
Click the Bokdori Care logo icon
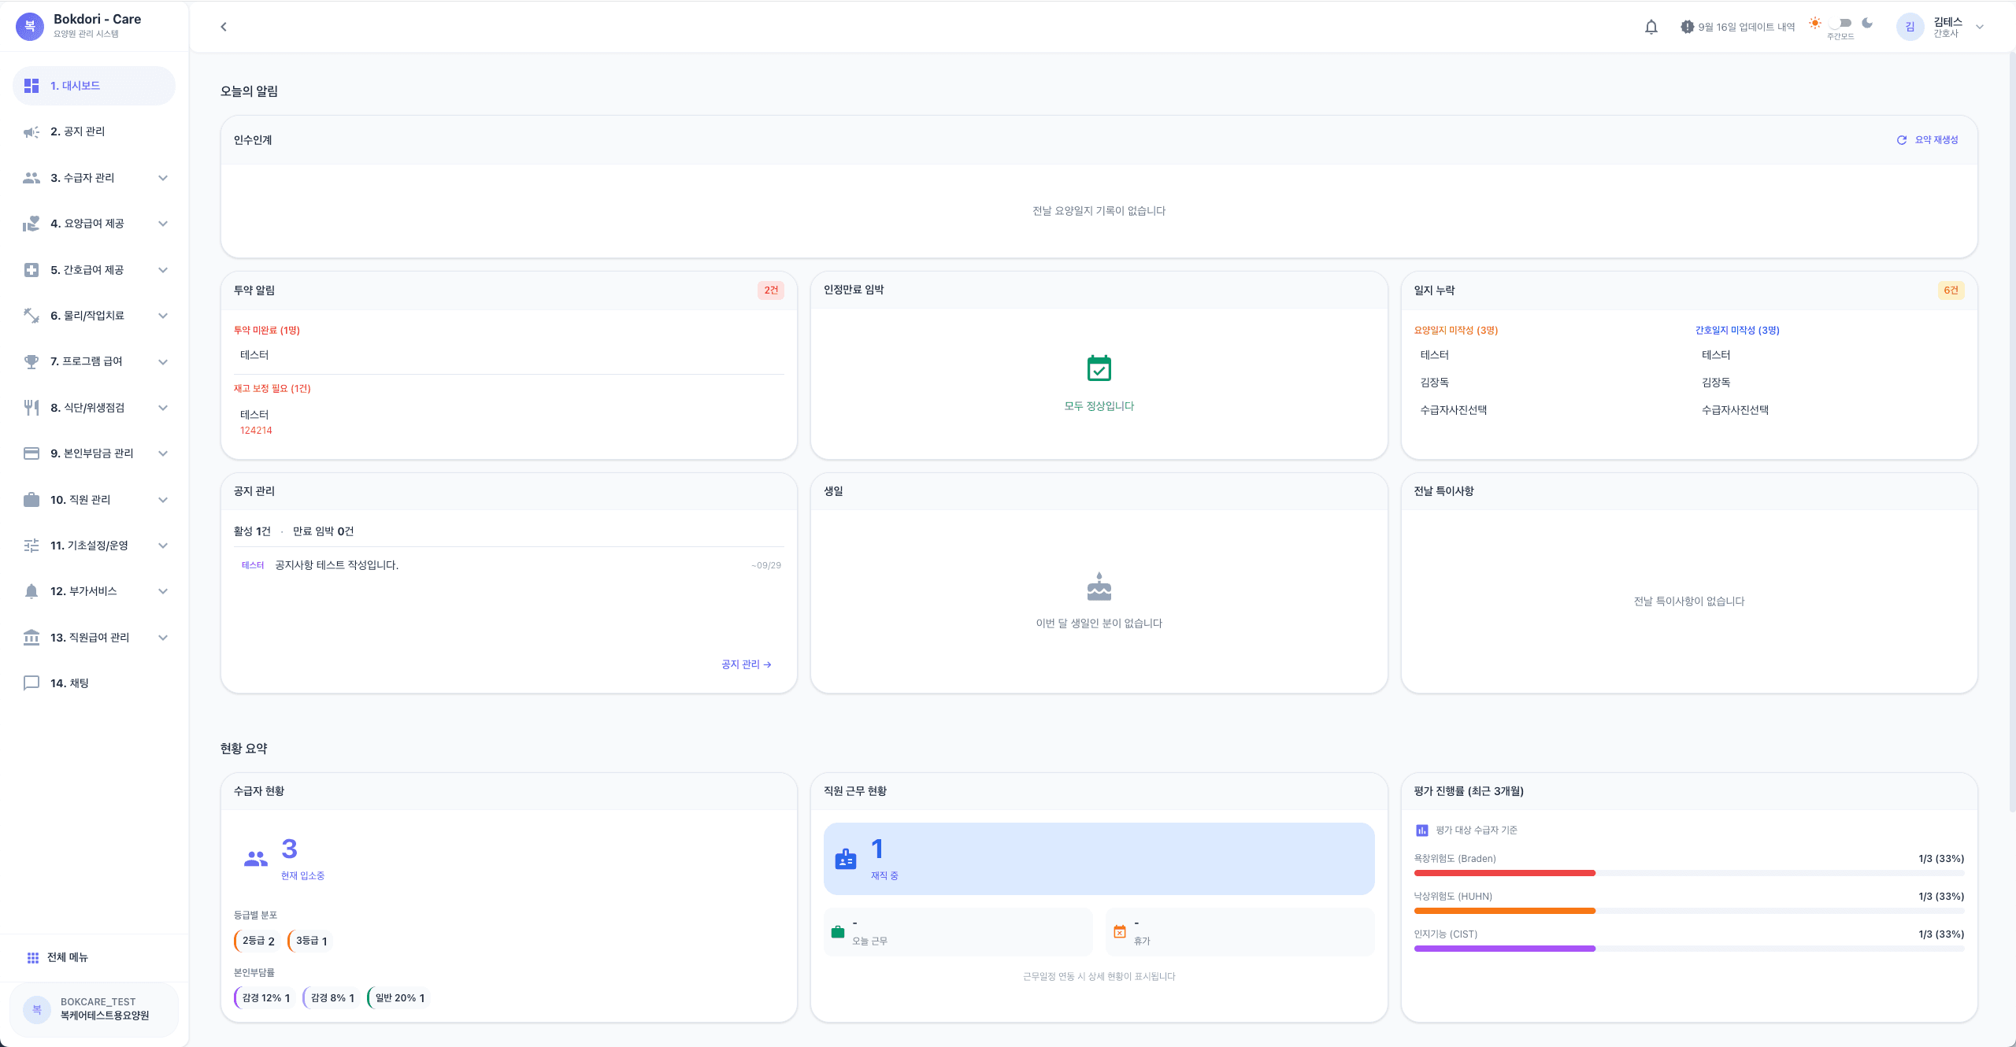30,26
